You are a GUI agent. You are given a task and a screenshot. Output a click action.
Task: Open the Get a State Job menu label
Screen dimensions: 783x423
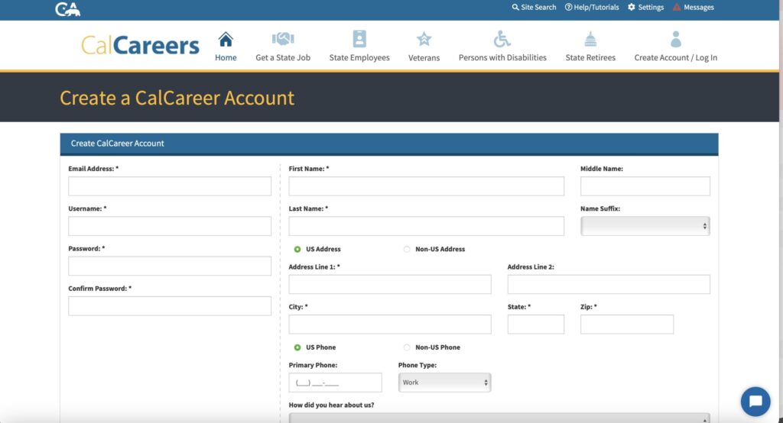tap(283, 57)
